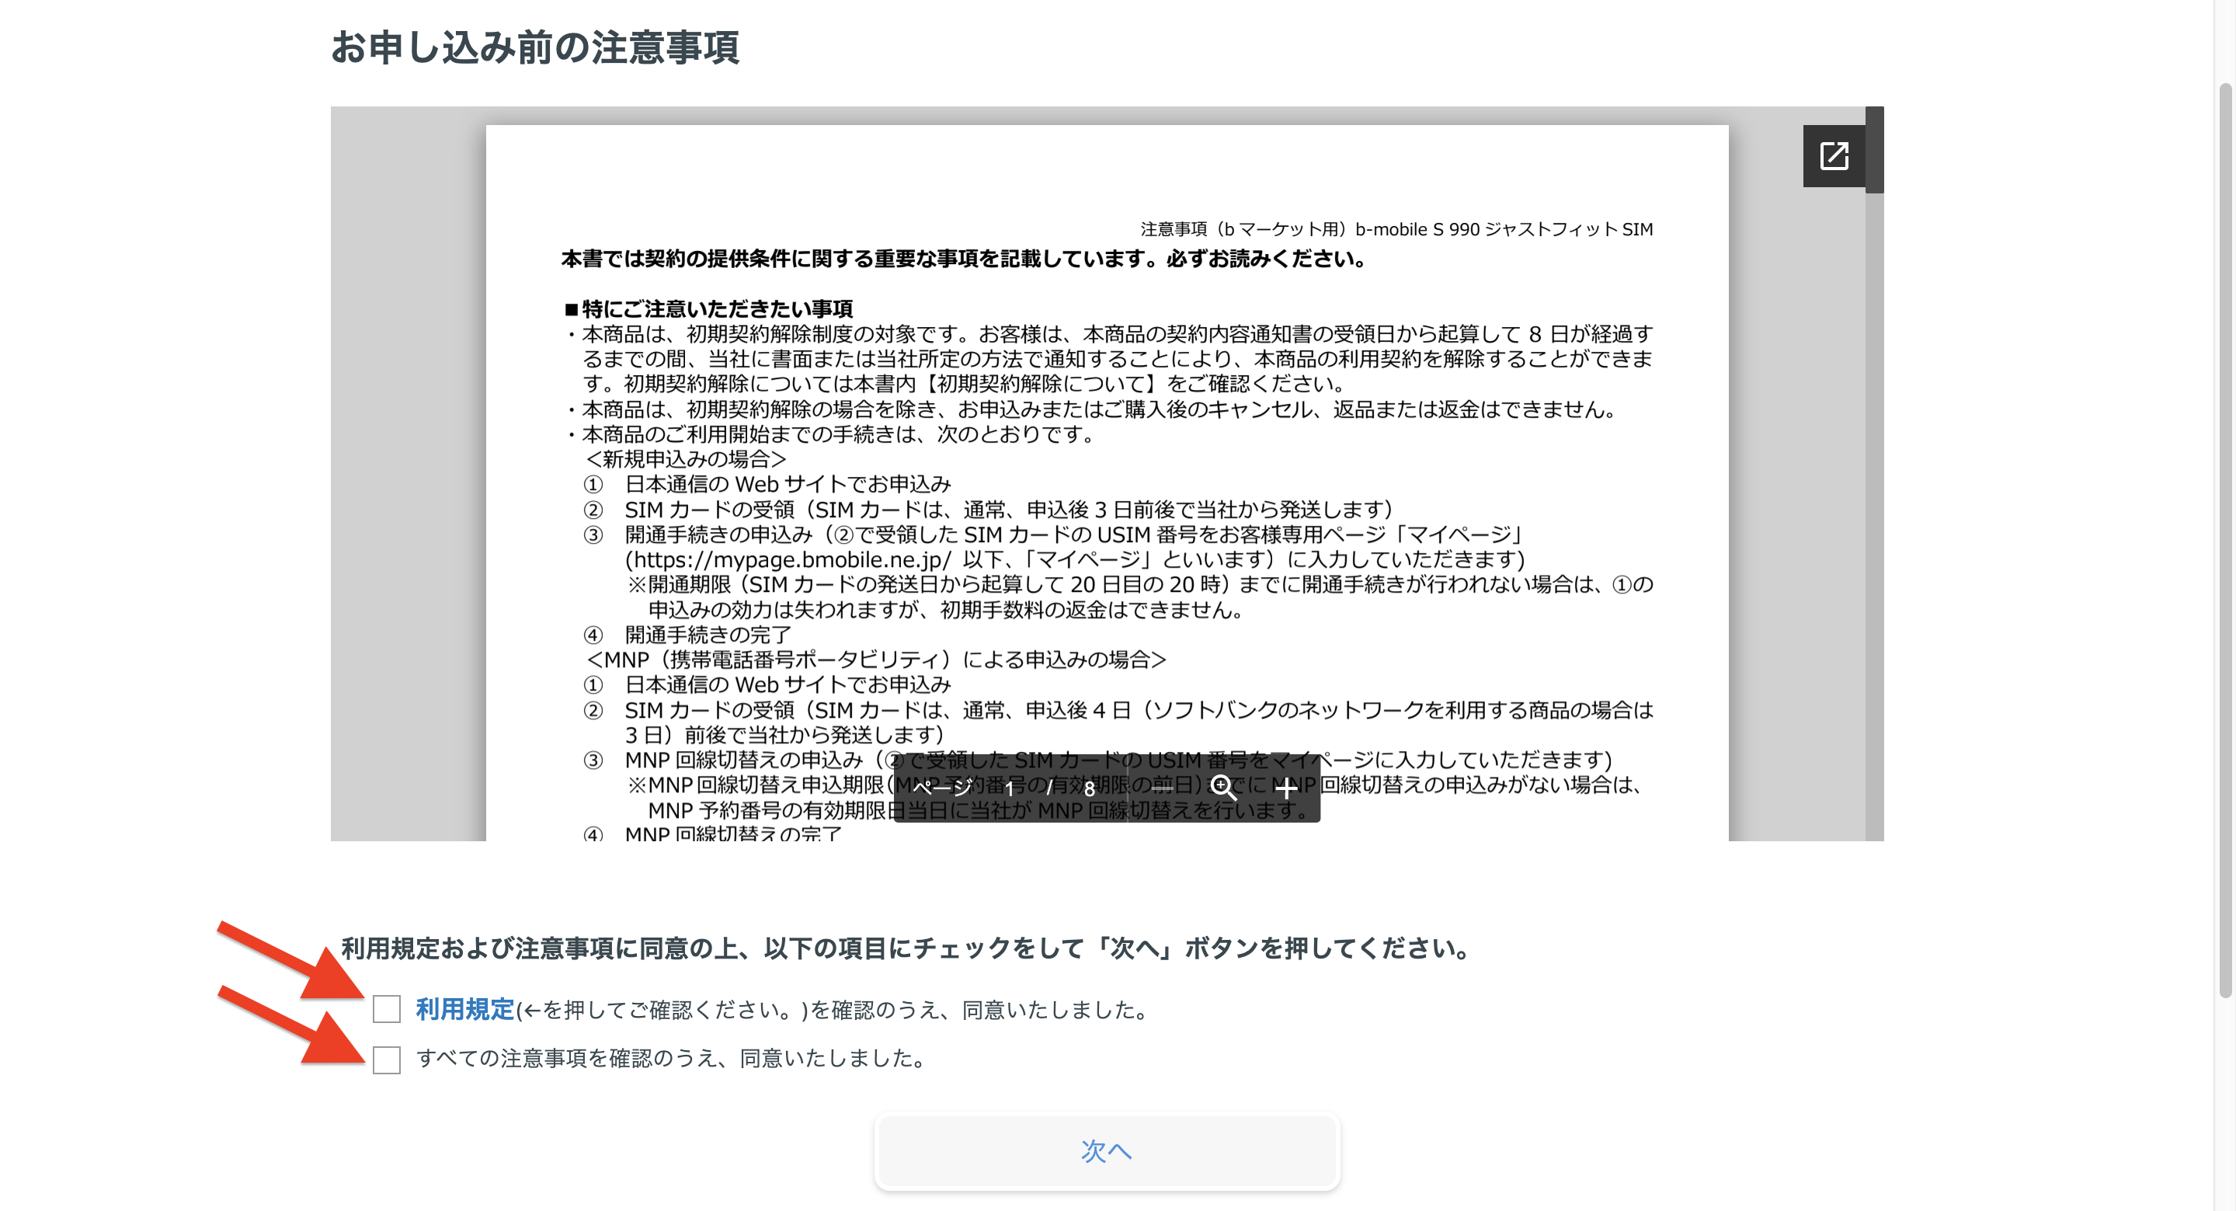The image size is (2236, 1211).
Task: Open the PDF in a new window icon
Action: tap(1833, 155)
